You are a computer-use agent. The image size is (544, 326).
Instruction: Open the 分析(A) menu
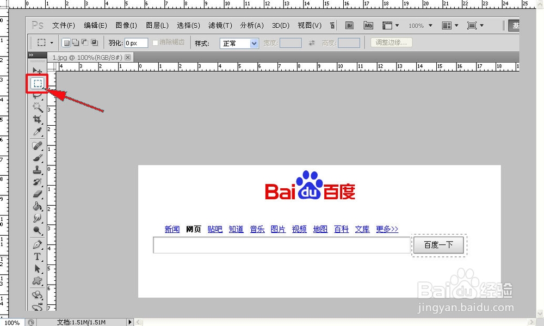coord(252,26)
